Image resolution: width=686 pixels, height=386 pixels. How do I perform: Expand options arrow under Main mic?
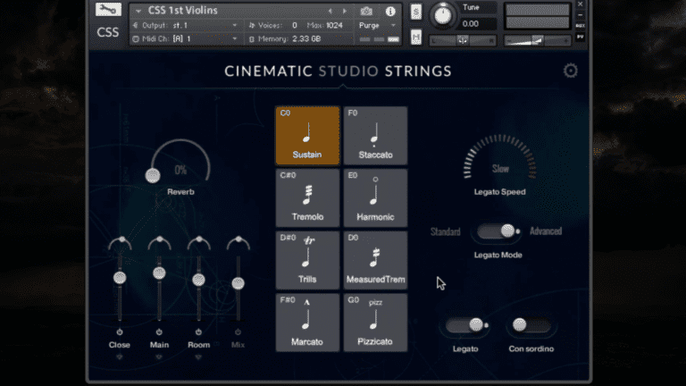pyautogui.click(x=159, y=357)
